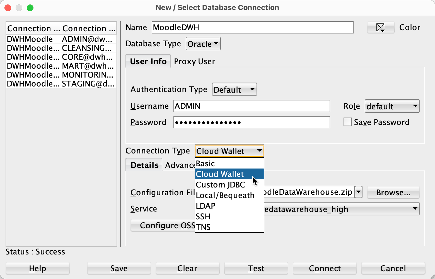Sort by the second Connection column header
Viewport: 435px width, 279px height.
(89, 28)
